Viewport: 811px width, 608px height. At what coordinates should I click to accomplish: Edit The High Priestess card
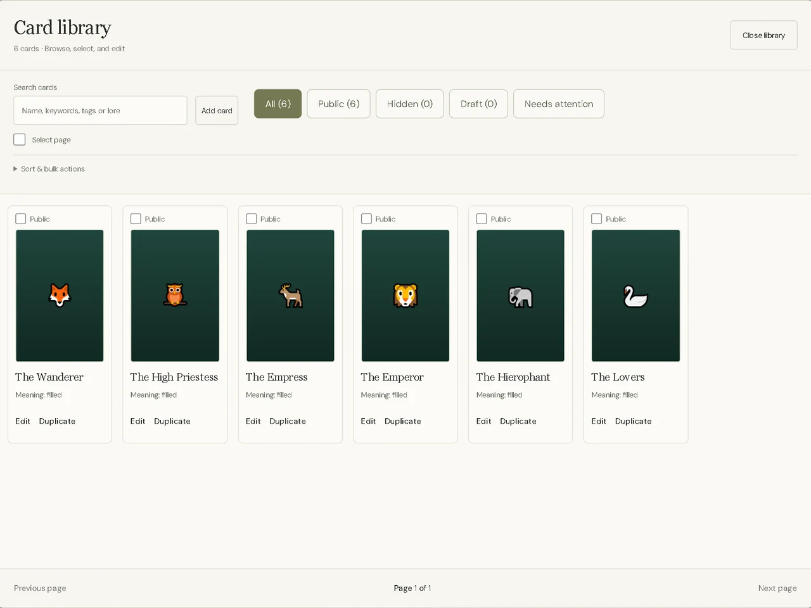[x=137, y=421]
